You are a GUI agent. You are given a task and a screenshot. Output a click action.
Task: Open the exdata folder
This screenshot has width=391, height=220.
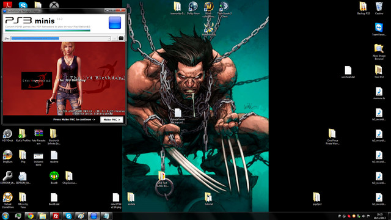131,199
